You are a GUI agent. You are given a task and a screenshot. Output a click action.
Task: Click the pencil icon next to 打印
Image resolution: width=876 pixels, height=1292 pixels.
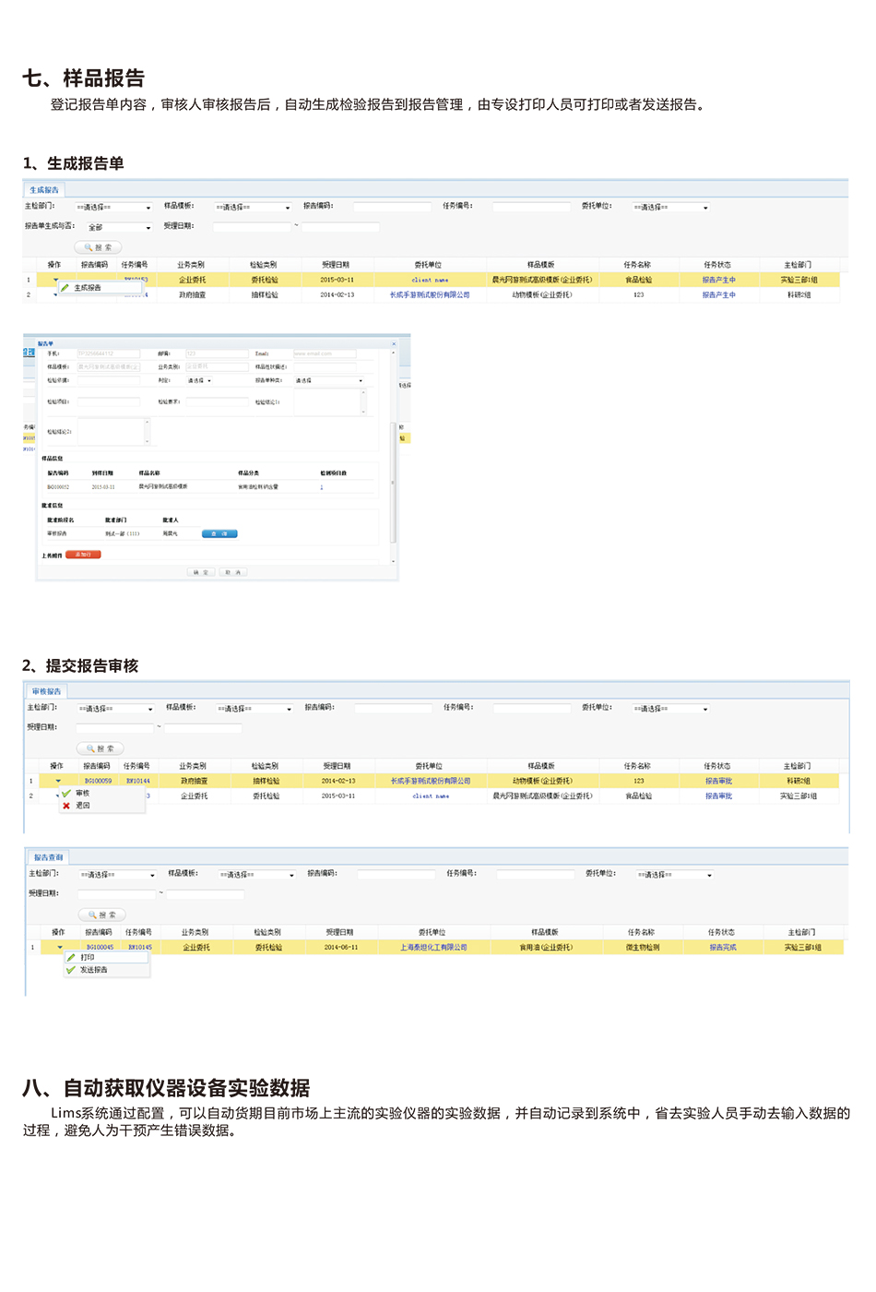(x=71, y=957)
